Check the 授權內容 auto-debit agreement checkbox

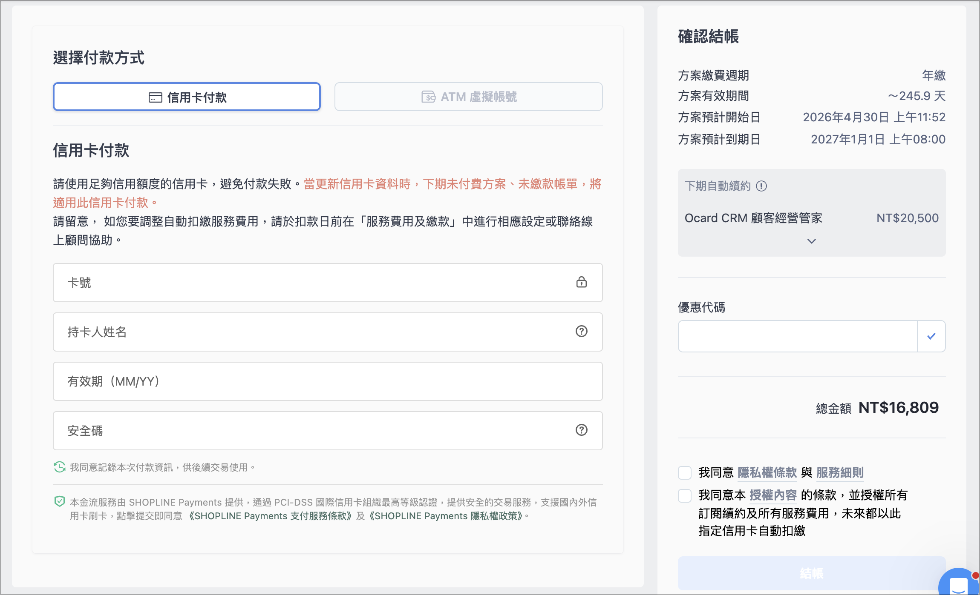(x=685, y=495)
